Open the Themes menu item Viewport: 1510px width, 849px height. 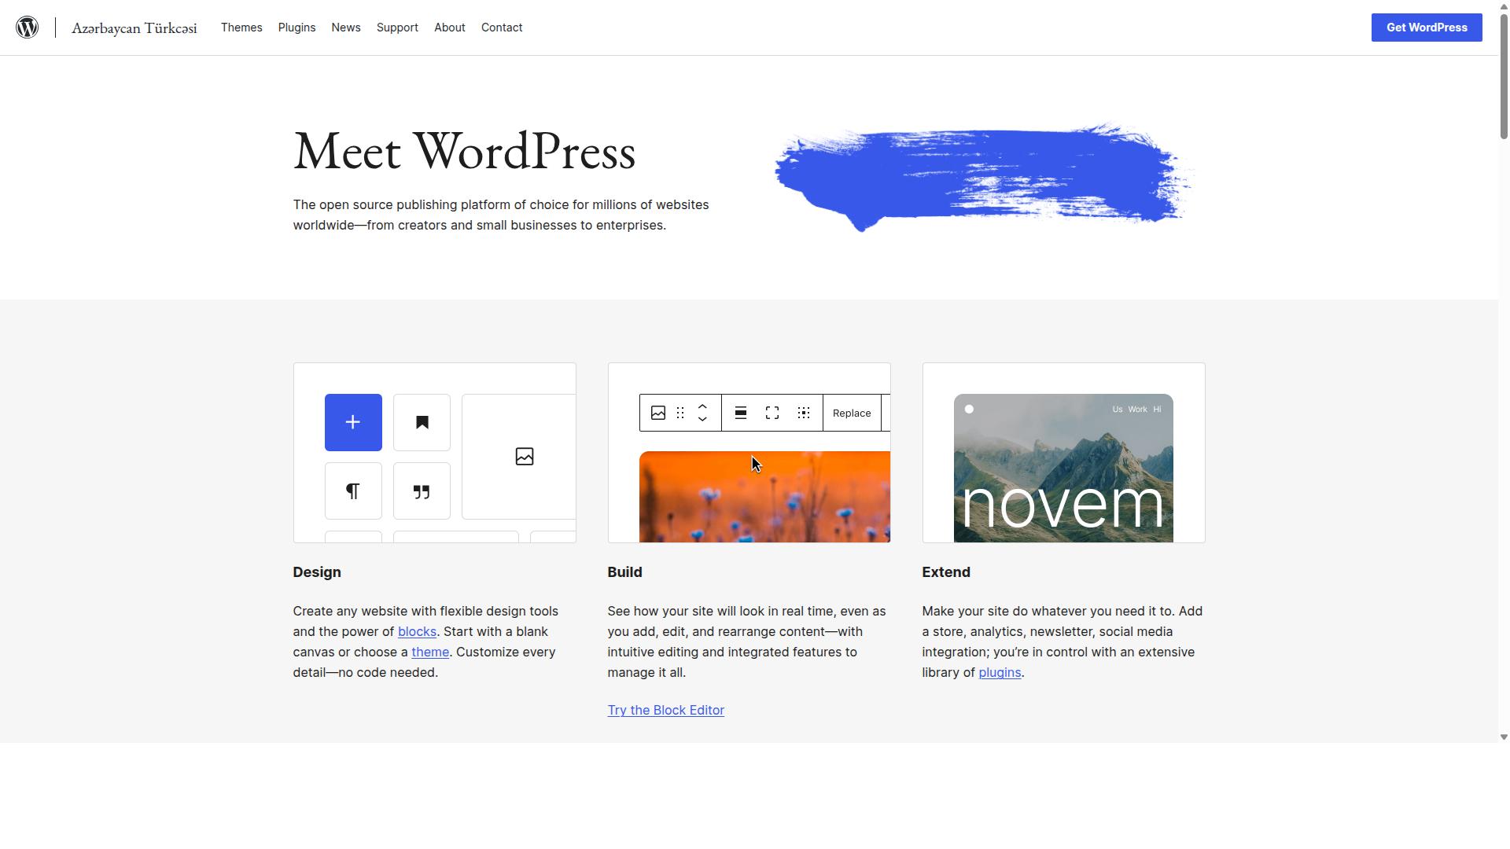pyautogui.click(x=241, y=28)
